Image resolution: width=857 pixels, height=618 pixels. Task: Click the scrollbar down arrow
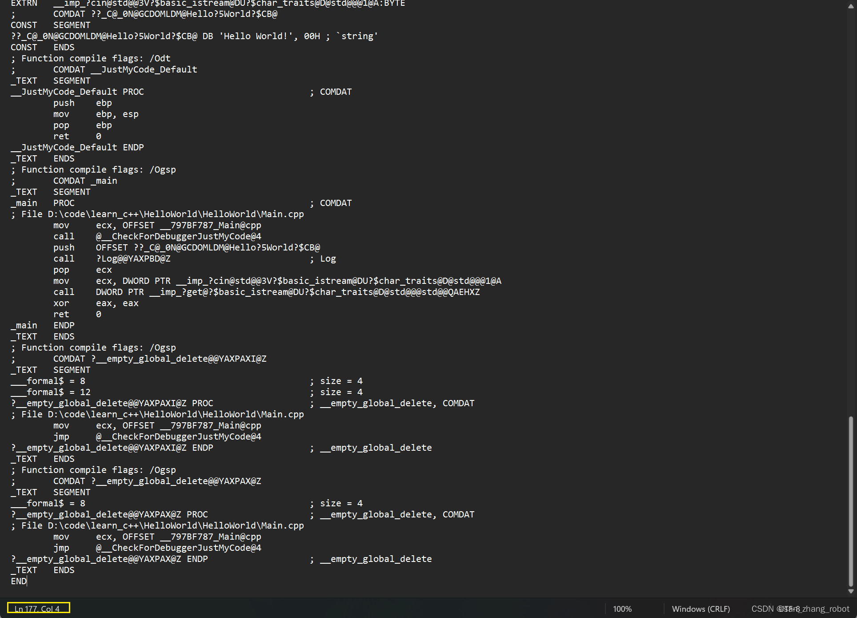coord(850,592)
